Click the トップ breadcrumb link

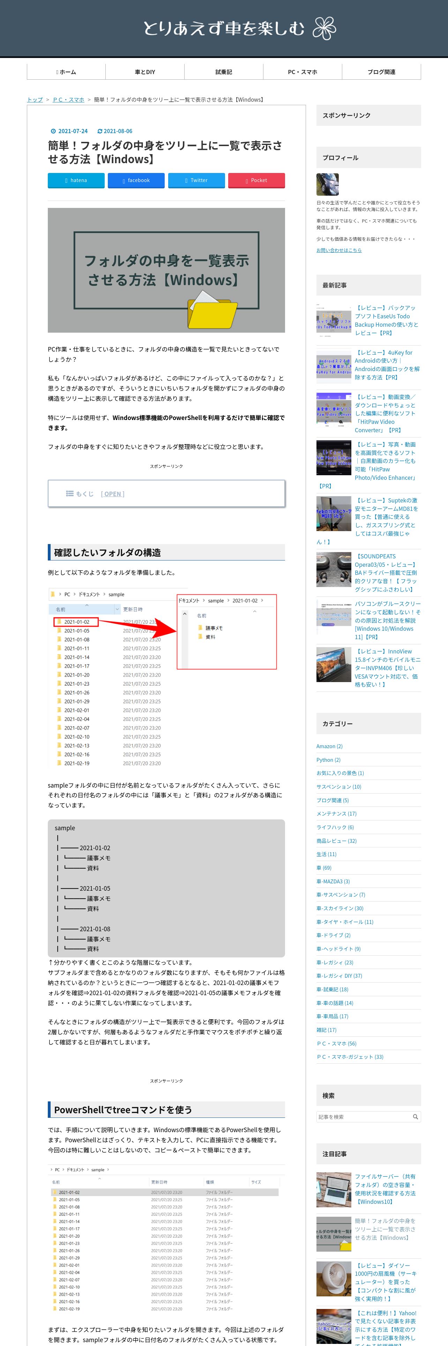click(35, 100)
